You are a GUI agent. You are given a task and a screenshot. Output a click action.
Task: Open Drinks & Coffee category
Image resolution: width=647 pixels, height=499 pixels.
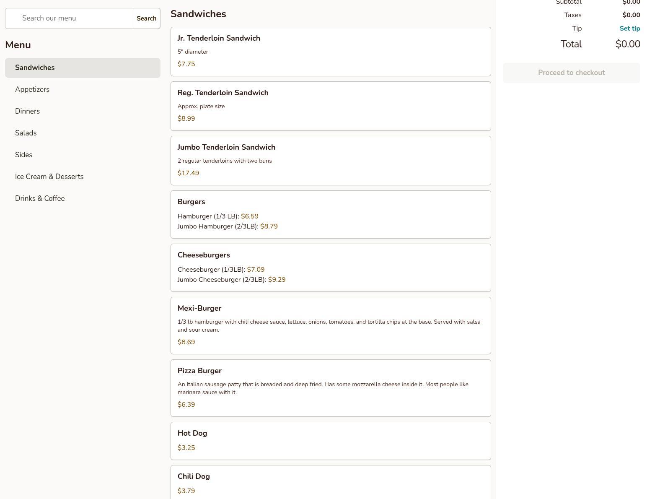[83, 199]
